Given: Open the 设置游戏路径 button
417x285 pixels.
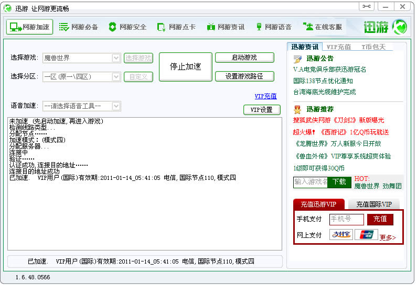Looking at the screenshot, I should click(244, 76).
